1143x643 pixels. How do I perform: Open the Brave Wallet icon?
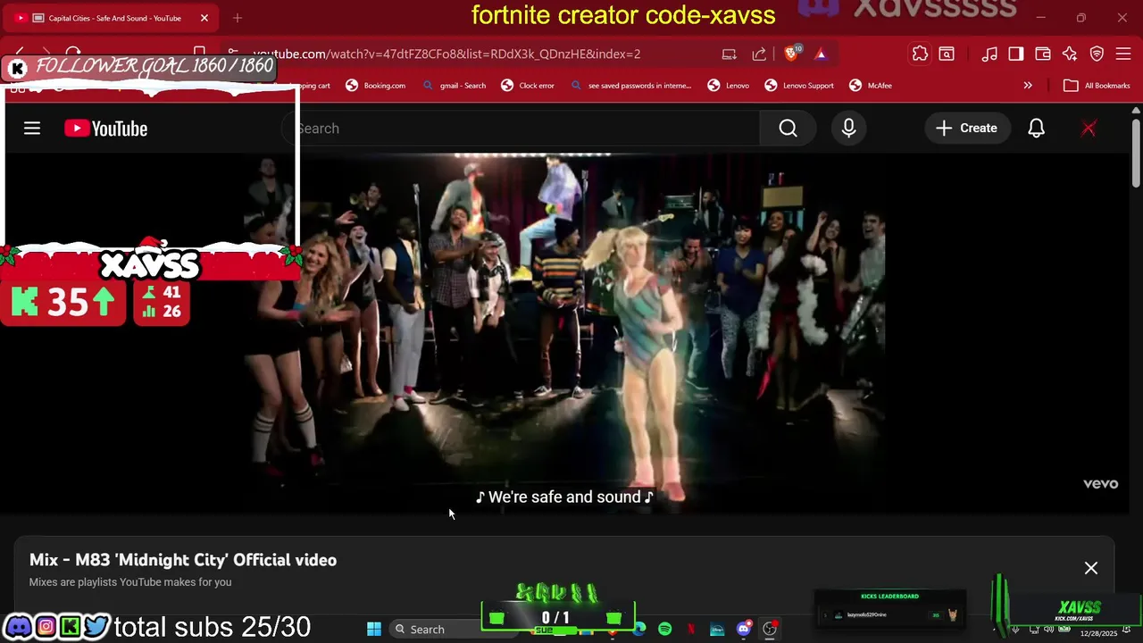pyautogui.click(x=1042, y=54)
